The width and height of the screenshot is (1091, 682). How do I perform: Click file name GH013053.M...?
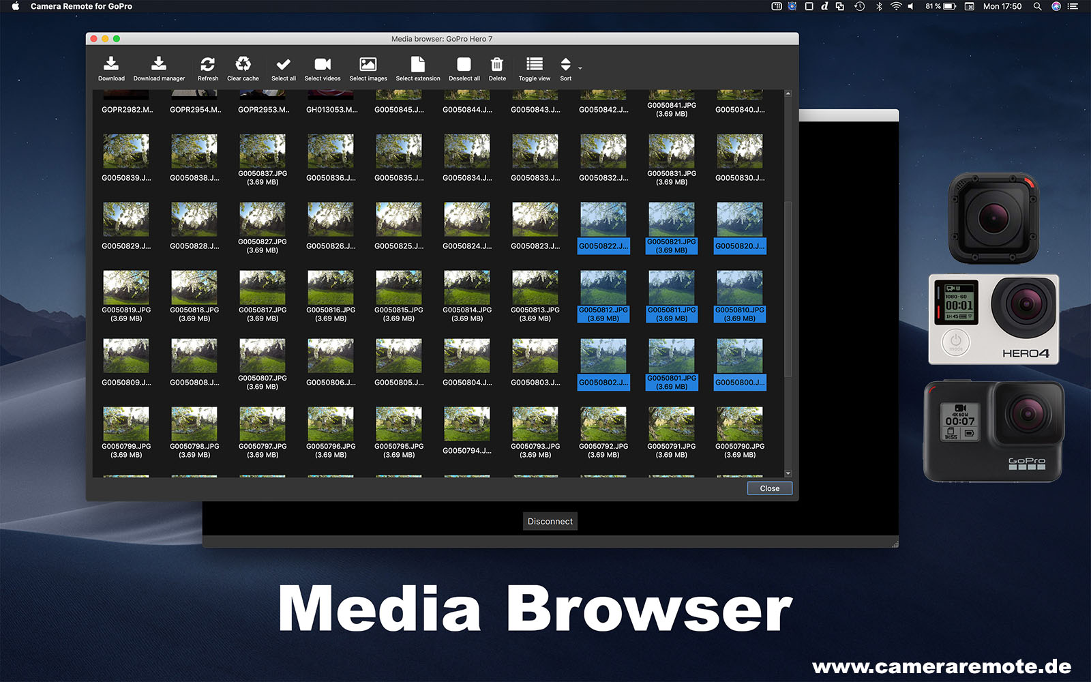331,110
